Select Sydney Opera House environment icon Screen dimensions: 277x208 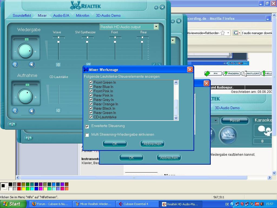228,135
